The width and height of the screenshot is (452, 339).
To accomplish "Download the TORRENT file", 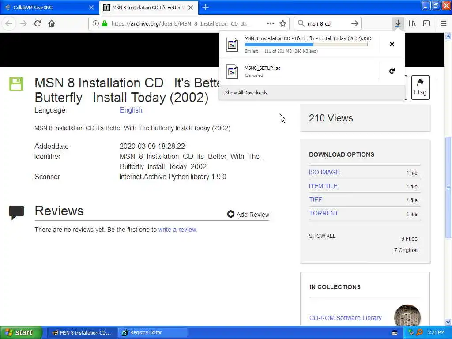I will [x=324, y=213].
